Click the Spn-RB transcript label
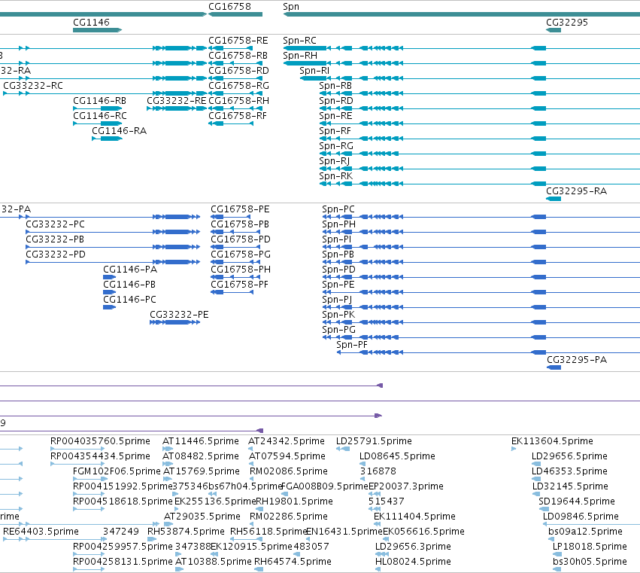 click(335, 86)
